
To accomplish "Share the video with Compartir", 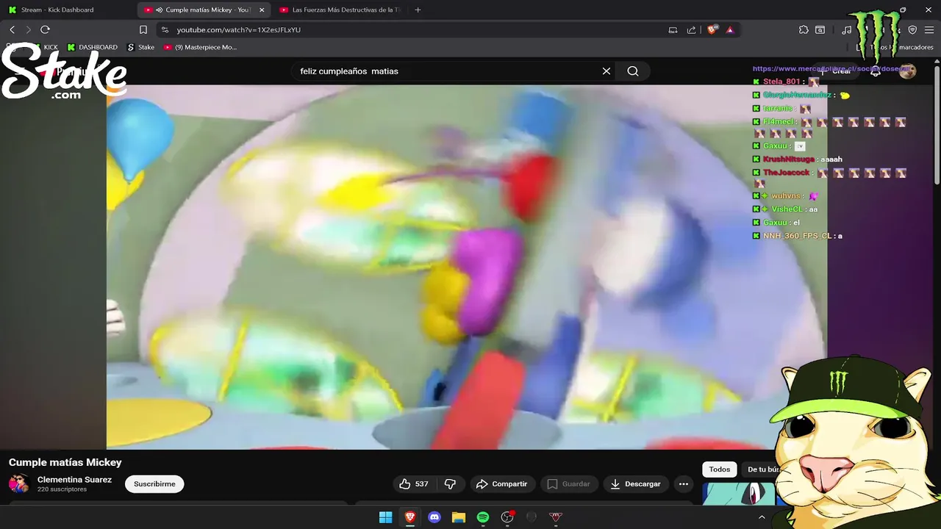I will (502, 484).
